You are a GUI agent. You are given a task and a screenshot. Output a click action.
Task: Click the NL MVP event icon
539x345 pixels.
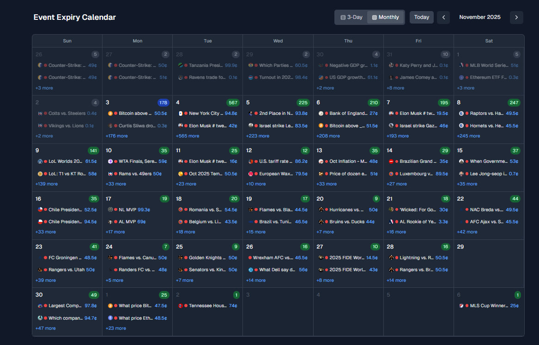[110, 209]
